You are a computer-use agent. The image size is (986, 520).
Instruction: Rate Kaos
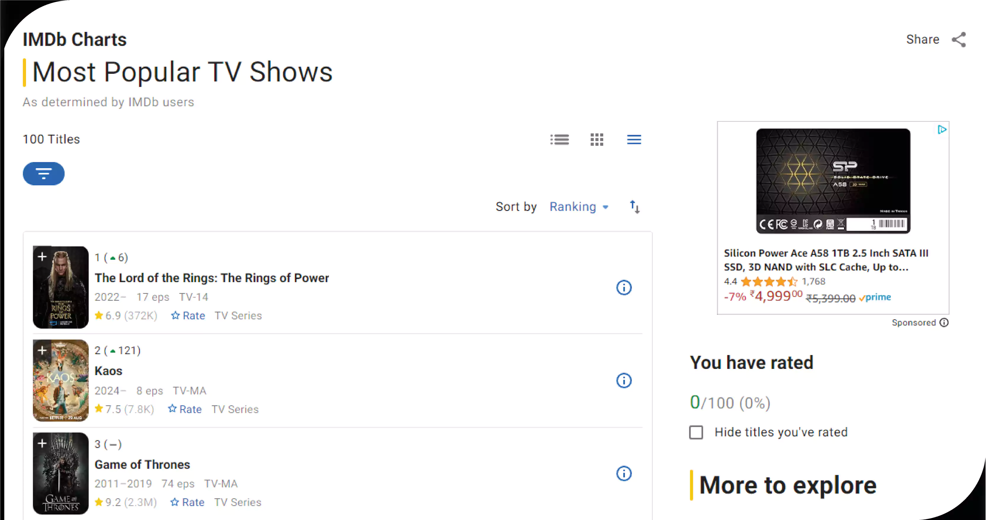[185, 409]
